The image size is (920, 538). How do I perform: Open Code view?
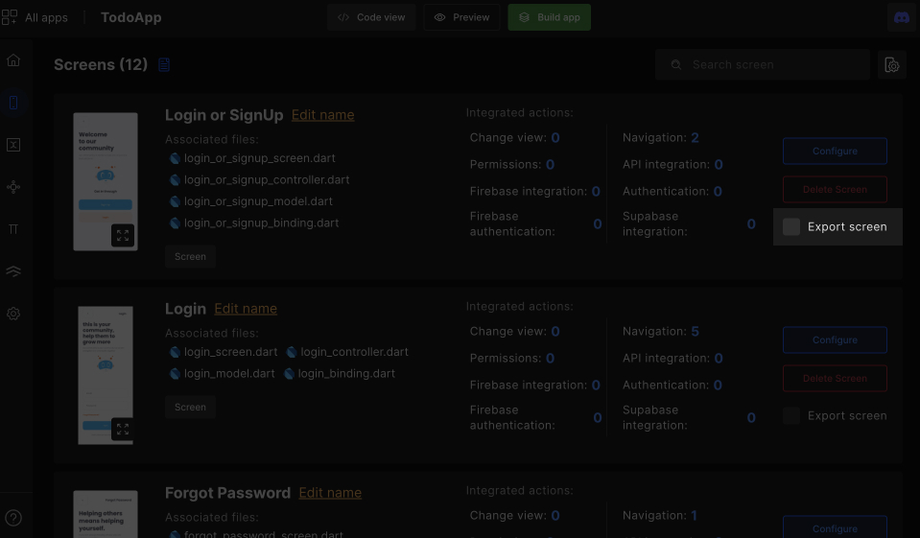pyautogui.click(x=371, y=17)
